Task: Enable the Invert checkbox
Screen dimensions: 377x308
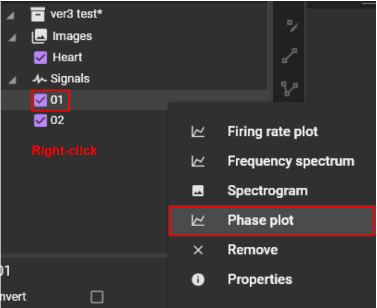Action: coord(97,297)
